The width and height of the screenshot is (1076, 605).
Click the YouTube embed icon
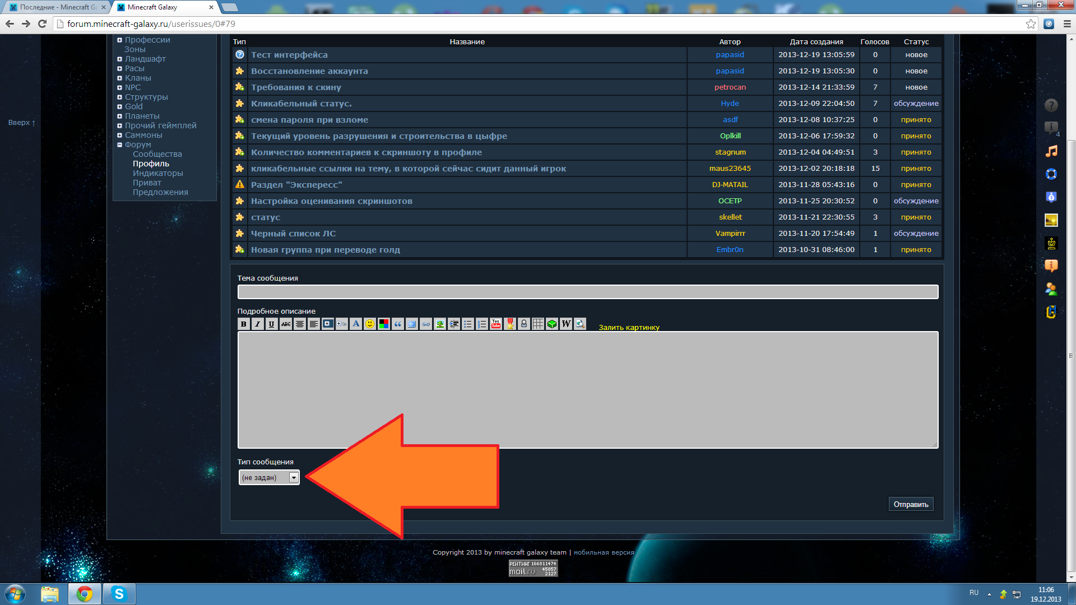[496, 324]
